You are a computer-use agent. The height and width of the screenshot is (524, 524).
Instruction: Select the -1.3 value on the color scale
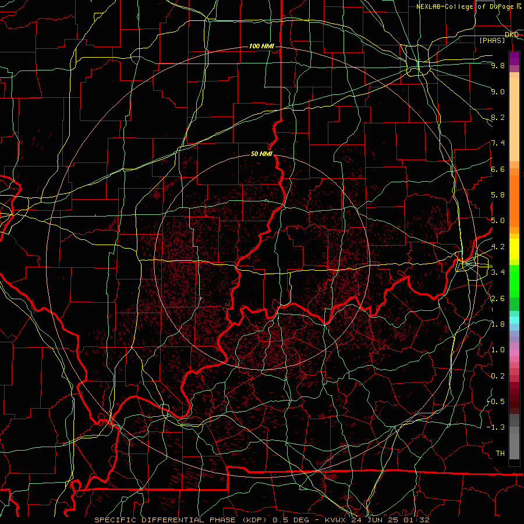[x=495, y=427]
